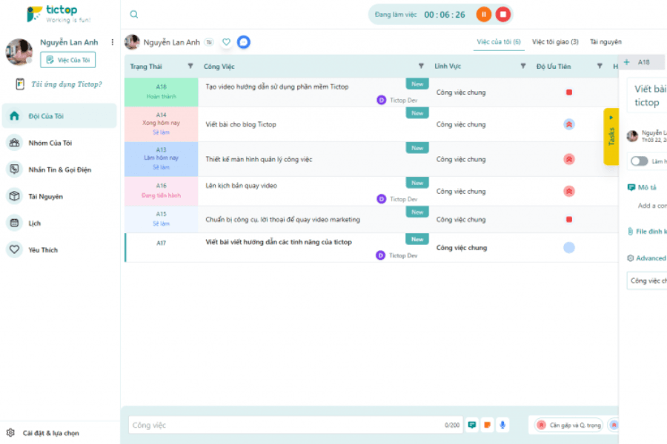Open Nhắn Tin & Gọi Điện in sidebar

(x=59, y=169)
